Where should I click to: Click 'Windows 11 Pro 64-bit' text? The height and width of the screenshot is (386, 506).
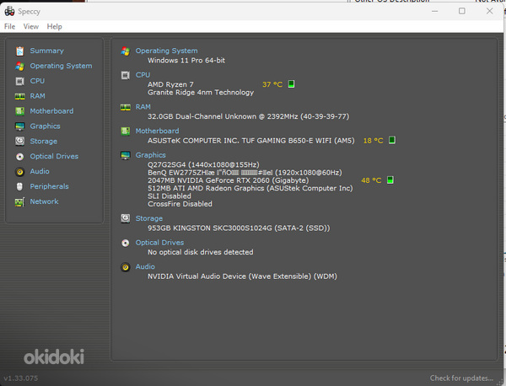click(x=186, y=61)
